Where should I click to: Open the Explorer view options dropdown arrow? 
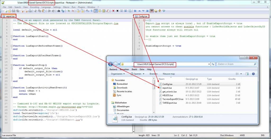(241, 74)
